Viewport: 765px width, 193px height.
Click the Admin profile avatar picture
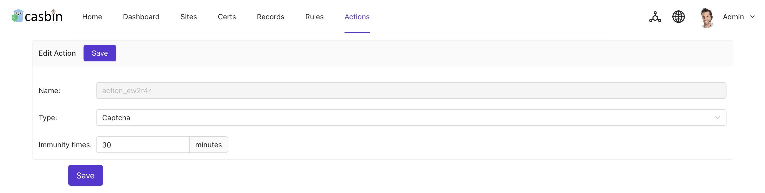706,17
